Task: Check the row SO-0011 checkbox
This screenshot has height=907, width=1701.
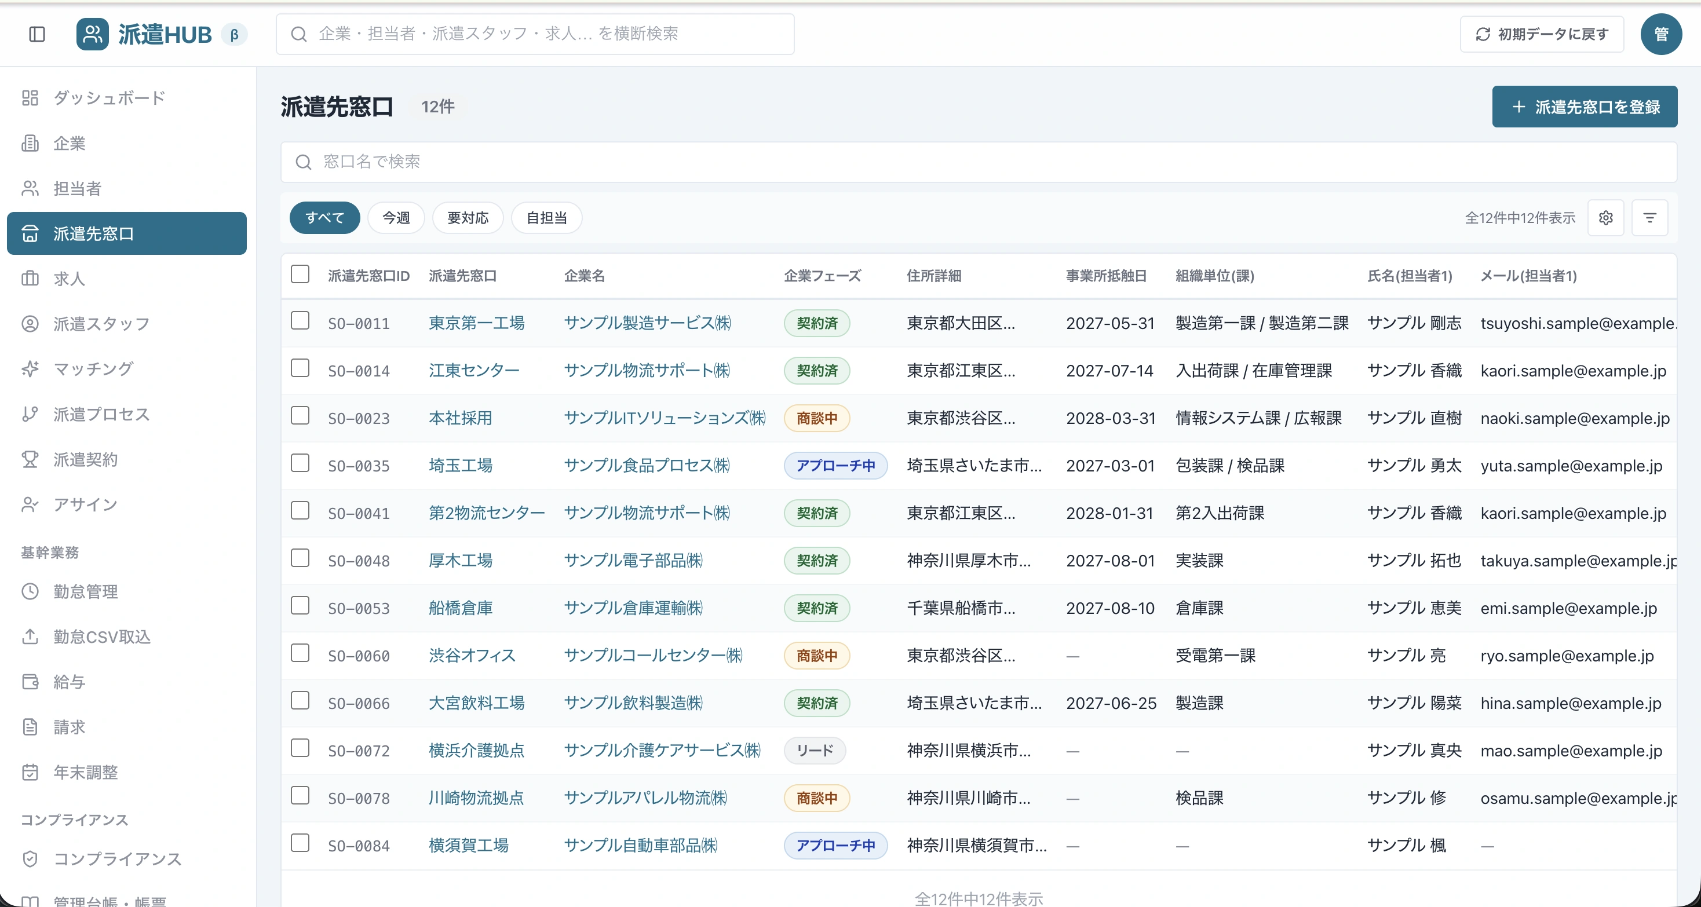Action: tap(300, 321)
